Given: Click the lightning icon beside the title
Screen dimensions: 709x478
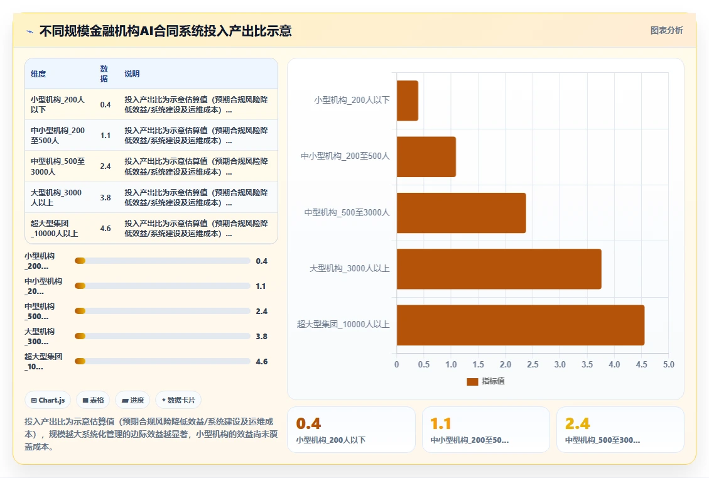Looking at the screenshot, I should point(30,31).
